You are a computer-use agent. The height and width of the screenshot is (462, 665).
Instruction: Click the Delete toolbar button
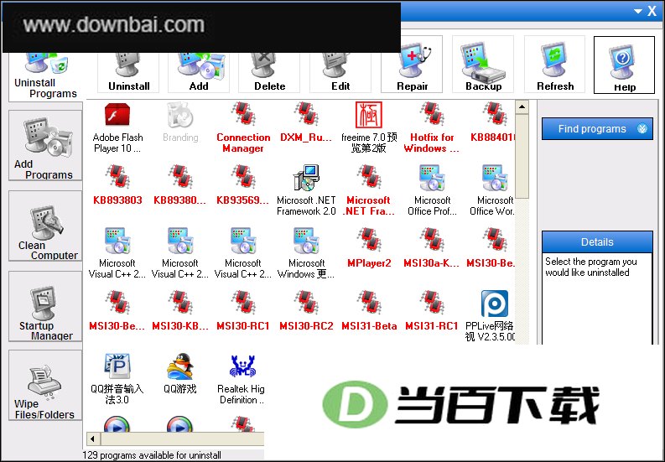pyautogui.click(x=269, y=72)
